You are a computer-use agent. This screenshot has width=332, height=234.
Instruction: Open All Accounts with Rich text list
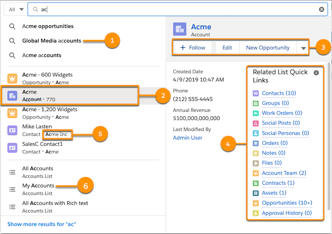point(83,207)
